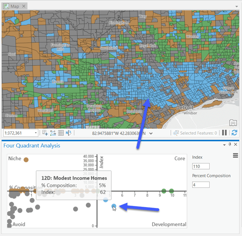The width and height of the screenshot is (242, 236).
Task: Click the Livonia label on map
Action: click(58, 82)
